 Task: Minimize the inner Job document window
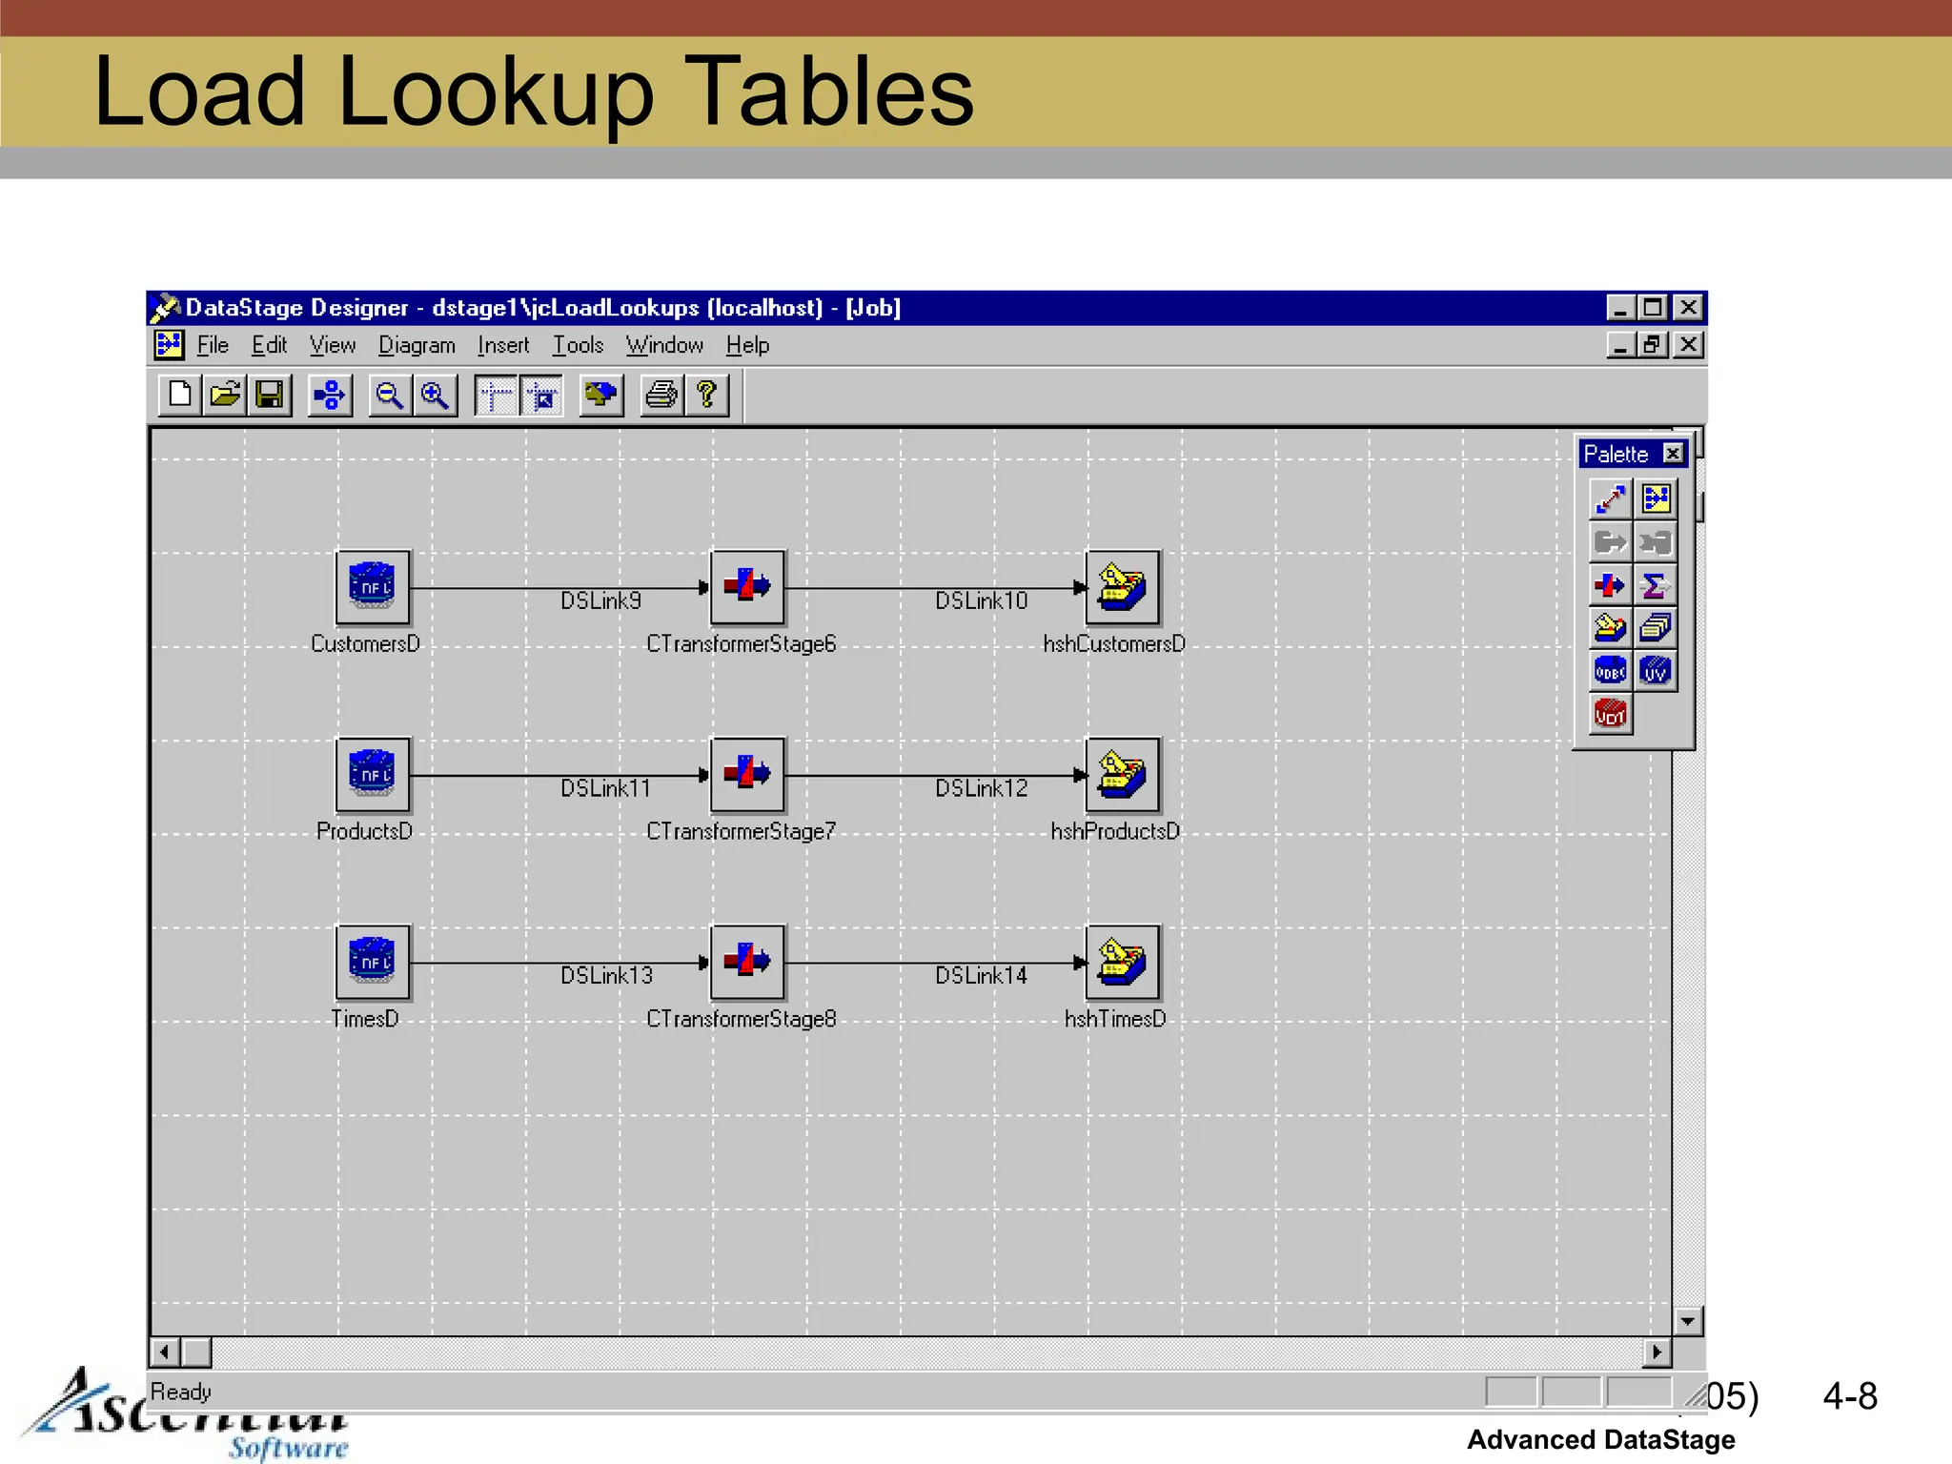click(x=1621, y=345)
